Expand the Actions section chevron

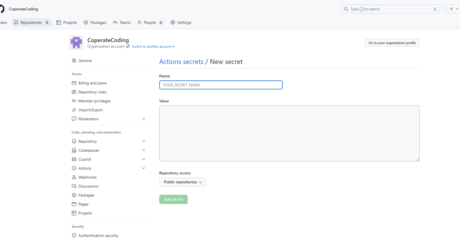144,168
